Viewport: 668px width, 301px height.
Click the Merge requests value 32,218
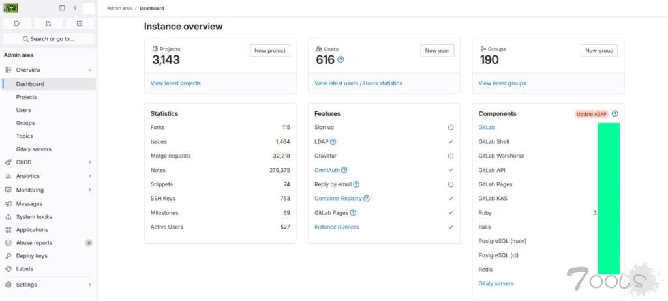click(x=281, y=156)
